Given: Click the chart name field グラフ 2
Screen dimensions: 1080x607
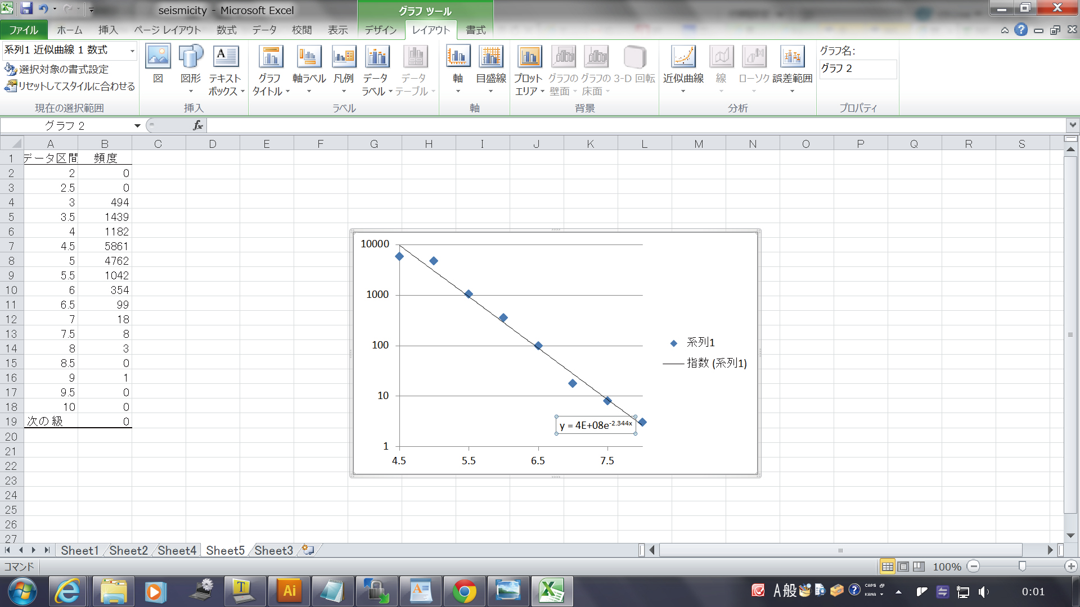Looking at the screenshot, I should coord(858,69).
